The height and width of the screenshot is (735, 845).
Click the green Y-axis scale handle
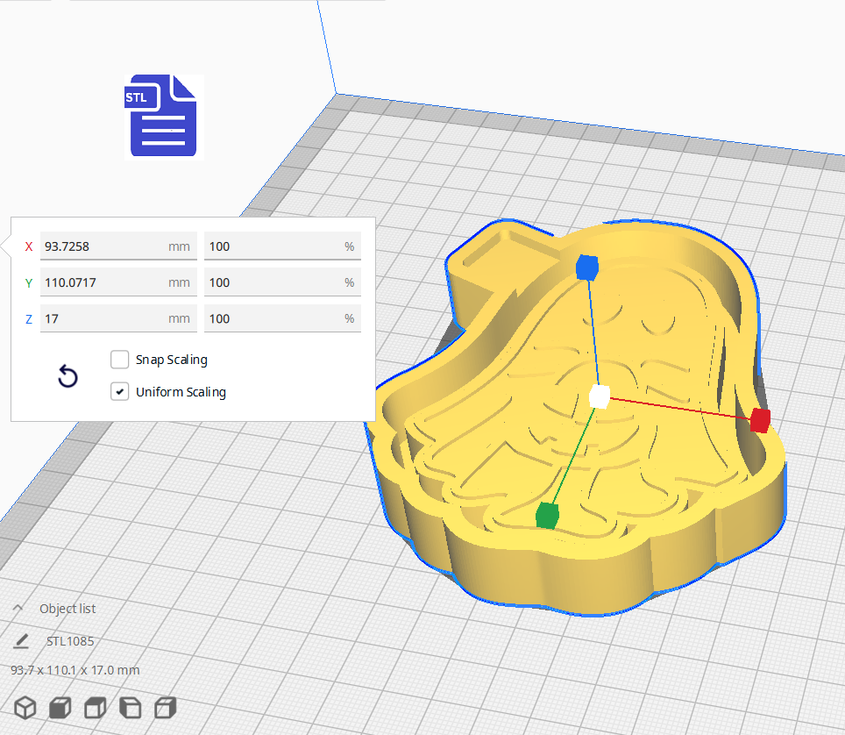[x=548, y=516]
